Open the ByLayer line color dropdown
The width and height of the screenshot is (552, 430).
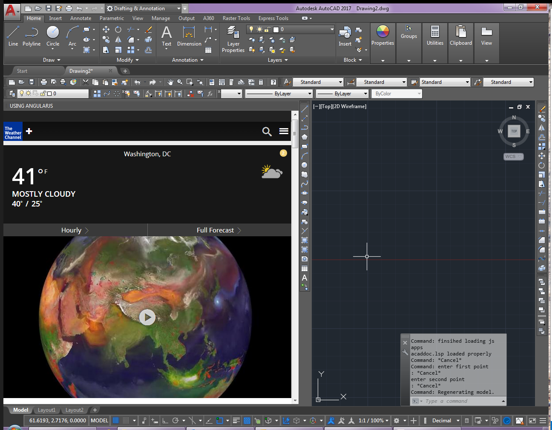(279, 93)
